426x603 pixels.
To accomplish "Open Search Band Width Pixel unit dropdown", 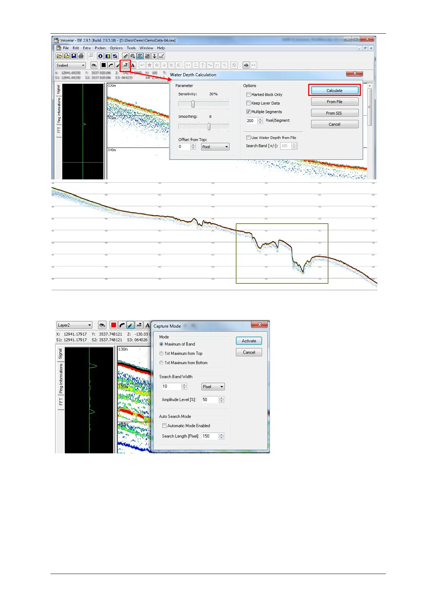I will coord(213,387).
